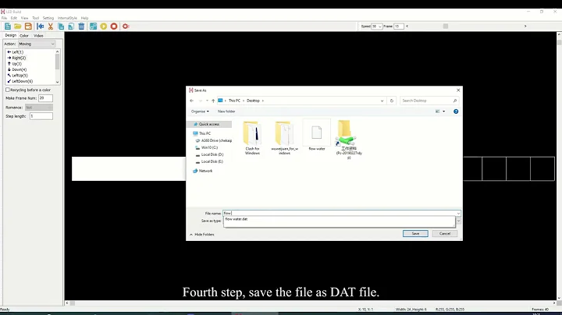Click the New folder button

pos(226,111)
